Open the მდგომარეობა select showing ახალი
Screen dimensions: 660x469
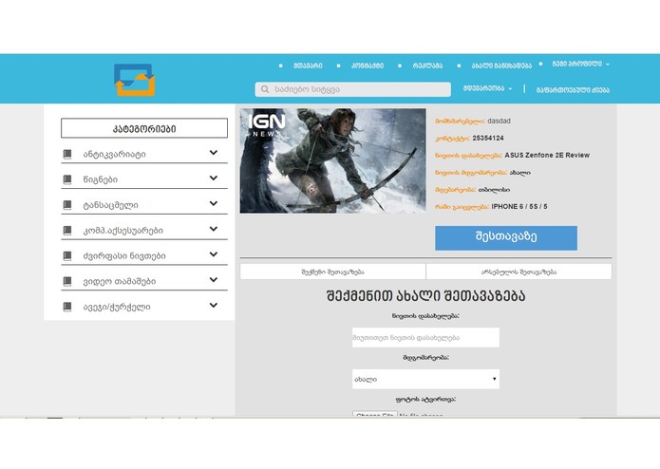point(425,379)
